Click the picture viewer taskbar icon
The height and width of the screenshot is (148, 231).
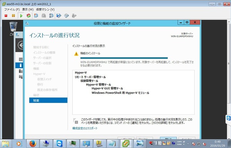(139, 144)
